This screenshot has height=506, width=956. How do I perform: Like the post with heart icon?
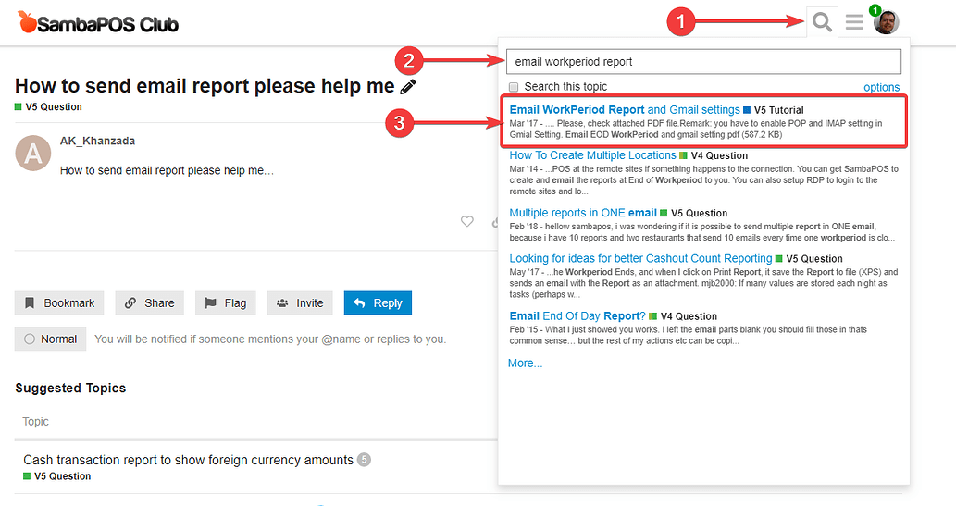[x=467, y=221]
